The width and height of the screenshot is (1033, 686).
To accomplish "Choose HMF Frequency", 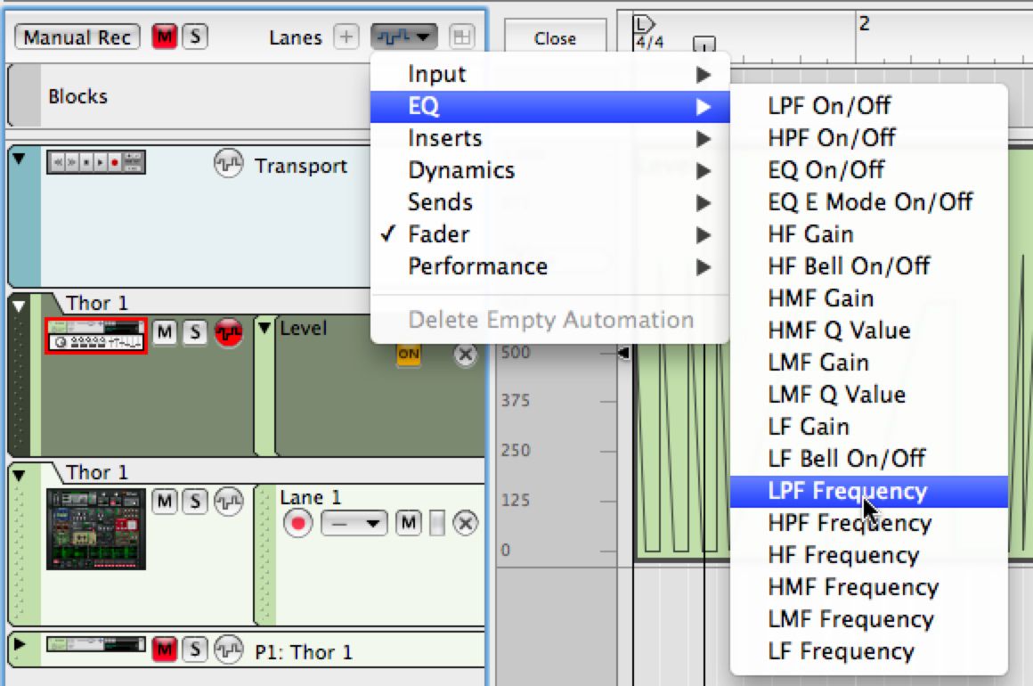I will pyautogui.click(x=869, y=587).
